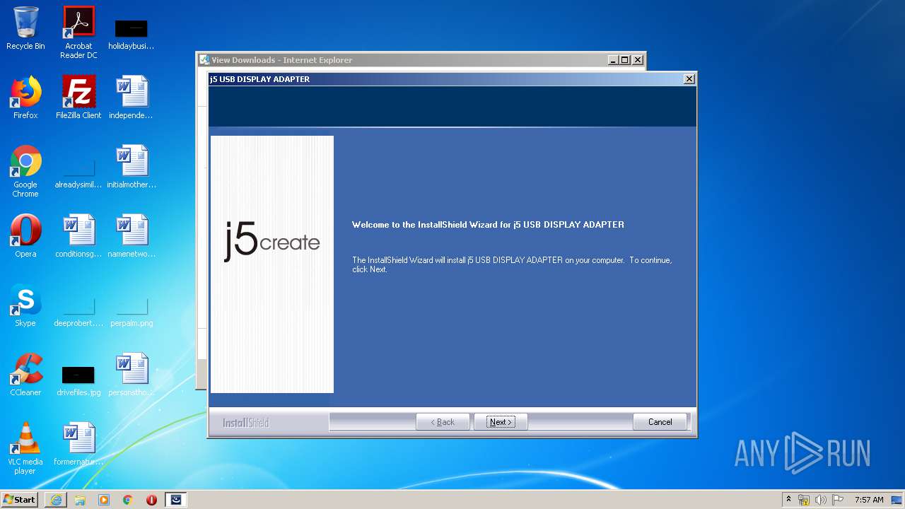Open the Windows Start menu
The height and width of the screenshot is (509, 905).
20,500
